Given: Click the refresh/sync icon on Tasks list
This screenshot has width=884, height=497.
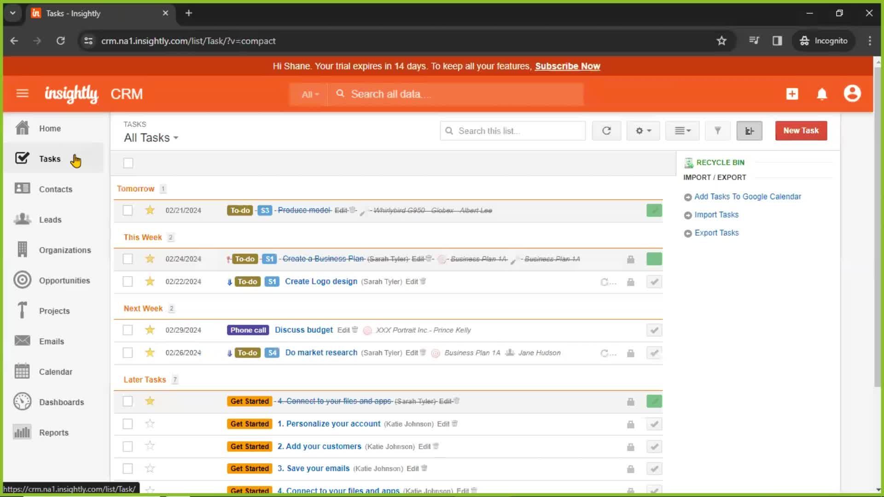Looking at the screenshot, I should pos(606,131).
